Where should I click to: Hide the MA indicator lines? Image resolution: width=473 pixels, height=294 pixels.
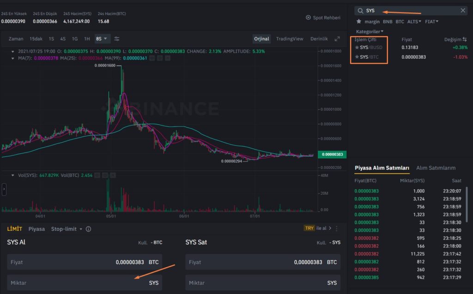tap(152, 58)
